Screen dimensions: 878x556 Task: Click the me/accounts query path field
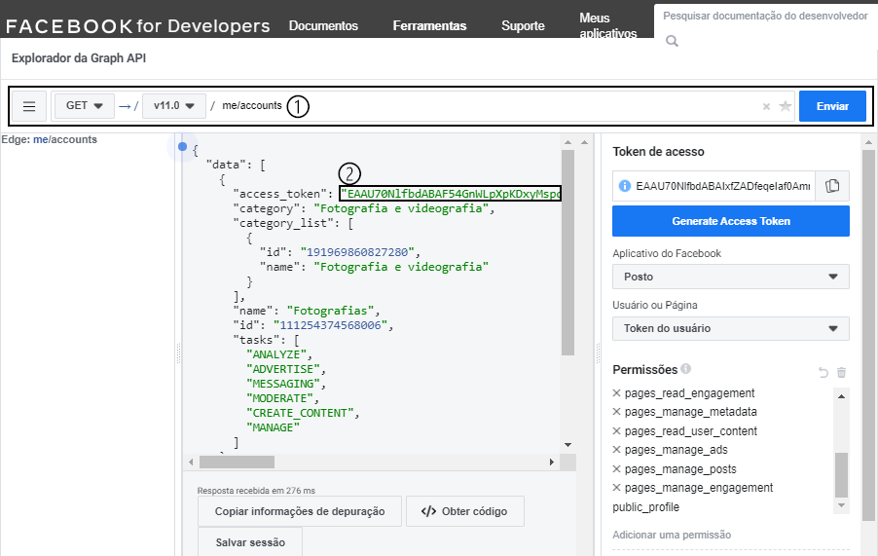pyautogui.click(x=252, y=105)
